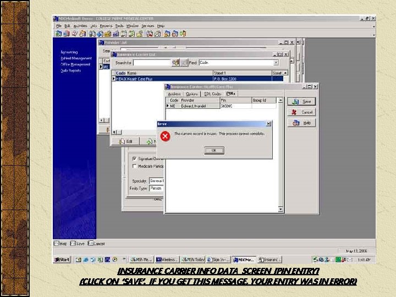
Task: Open the Window menu
Action: point(133,26)
